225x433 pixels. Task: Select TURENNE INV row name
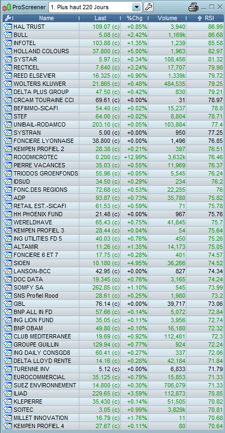tap(32, 369)
